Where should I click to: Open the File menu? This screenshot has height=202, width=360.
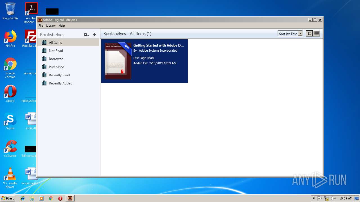[41, 26]
